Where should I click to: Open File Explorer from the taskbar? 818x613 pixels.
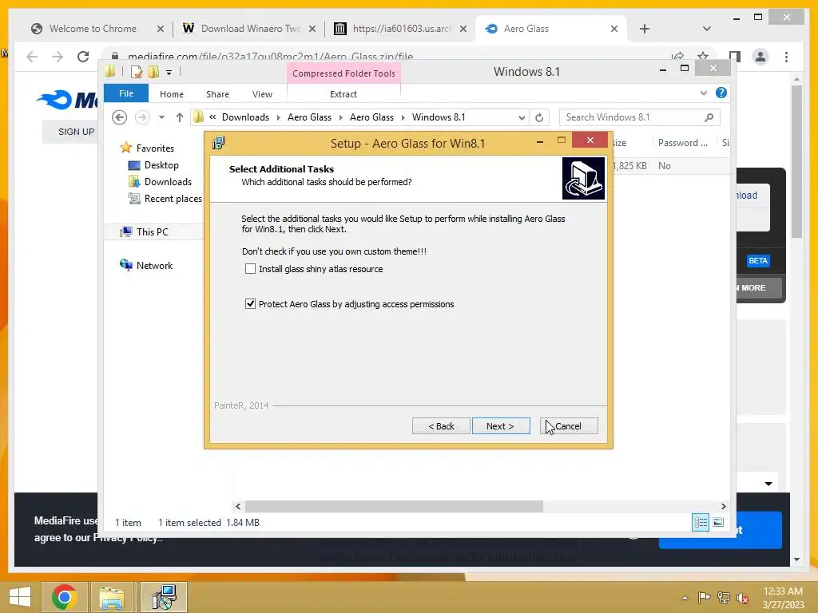coord(112,597)
